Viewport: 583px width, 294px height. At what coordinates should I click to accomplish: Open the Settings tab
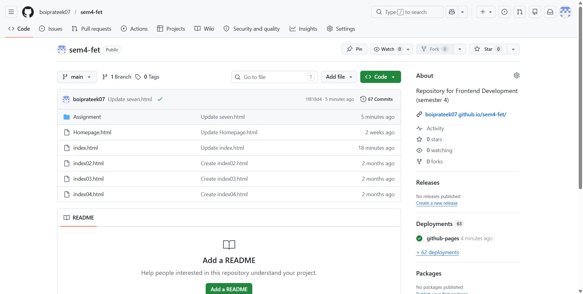pyautogui.click(x=341, y=29)
